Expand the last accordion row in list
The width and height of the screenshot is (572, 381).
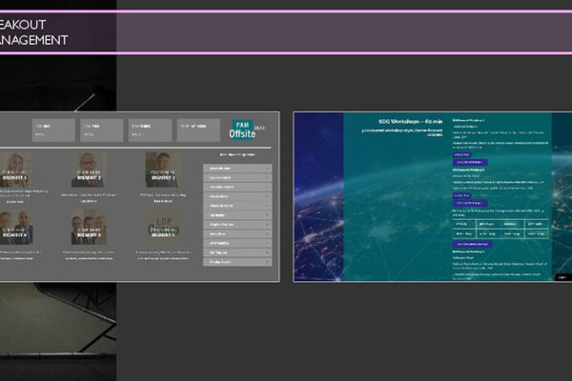click(x=237, y=261)
